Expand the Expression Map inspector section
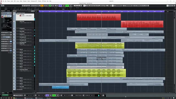Screen dimensions: 176x99 6,39
